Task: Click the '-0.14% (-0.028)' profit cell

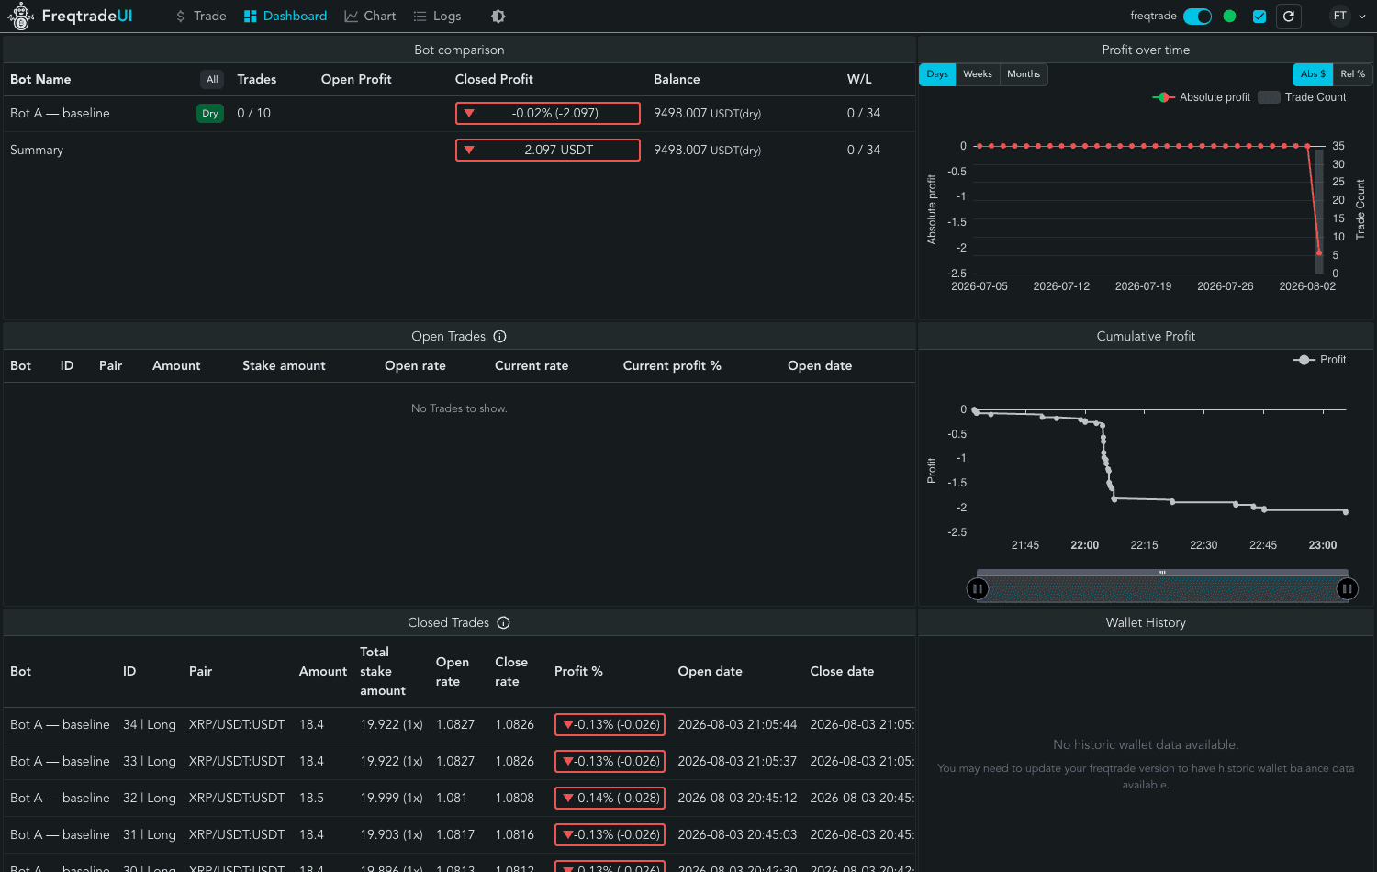Action: pyautogui.click(x=610, y=799)
